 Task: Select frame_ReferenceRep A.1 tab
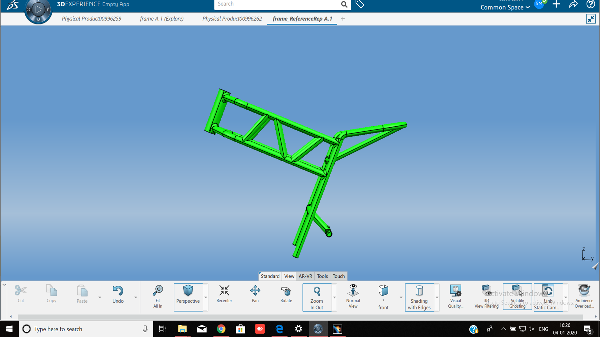[302, 19]
